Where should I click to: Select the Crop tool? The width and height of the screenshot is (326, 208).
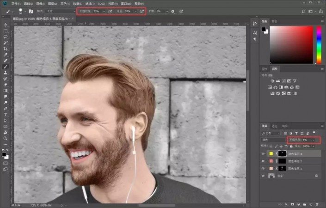pyautogui.click(x=6, y=49)
